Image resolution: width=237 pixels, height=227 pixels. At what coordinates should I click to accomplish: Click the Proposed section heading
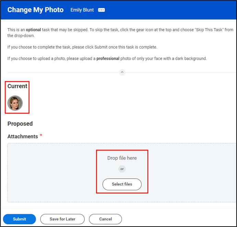coord(20,124)
